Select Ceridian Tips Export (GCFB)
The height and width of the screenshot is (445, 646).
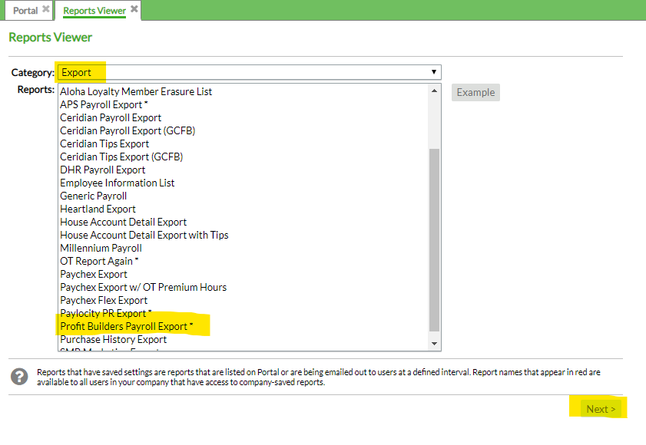click(121, 157)
